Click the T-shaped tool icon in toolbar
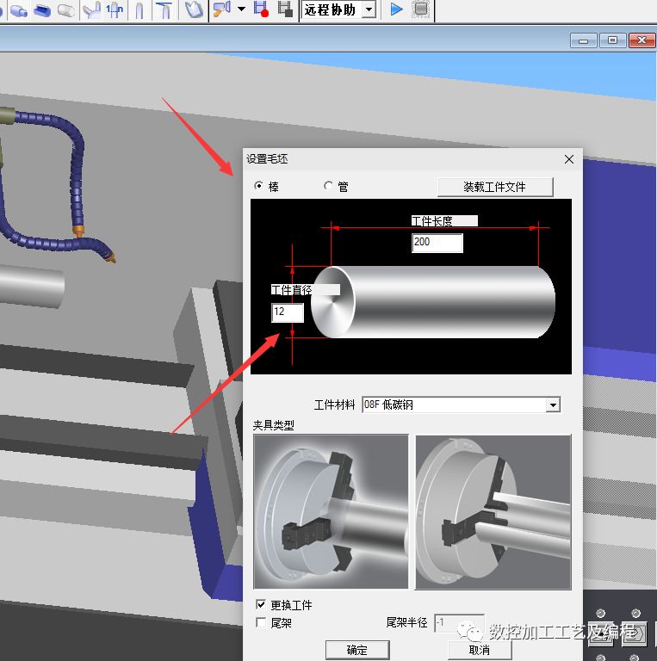This screenshot has height=661, width=657. click(x=164, y=9)
